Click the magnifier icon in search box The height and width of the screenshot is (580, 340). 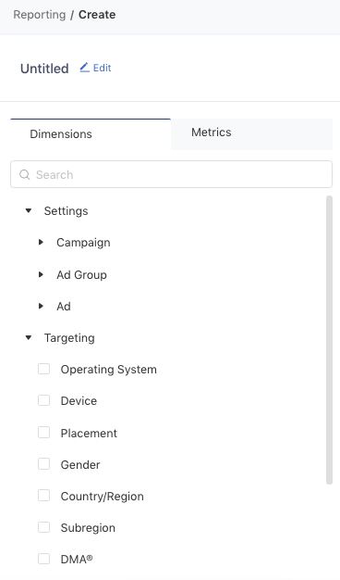click(24, 174)
